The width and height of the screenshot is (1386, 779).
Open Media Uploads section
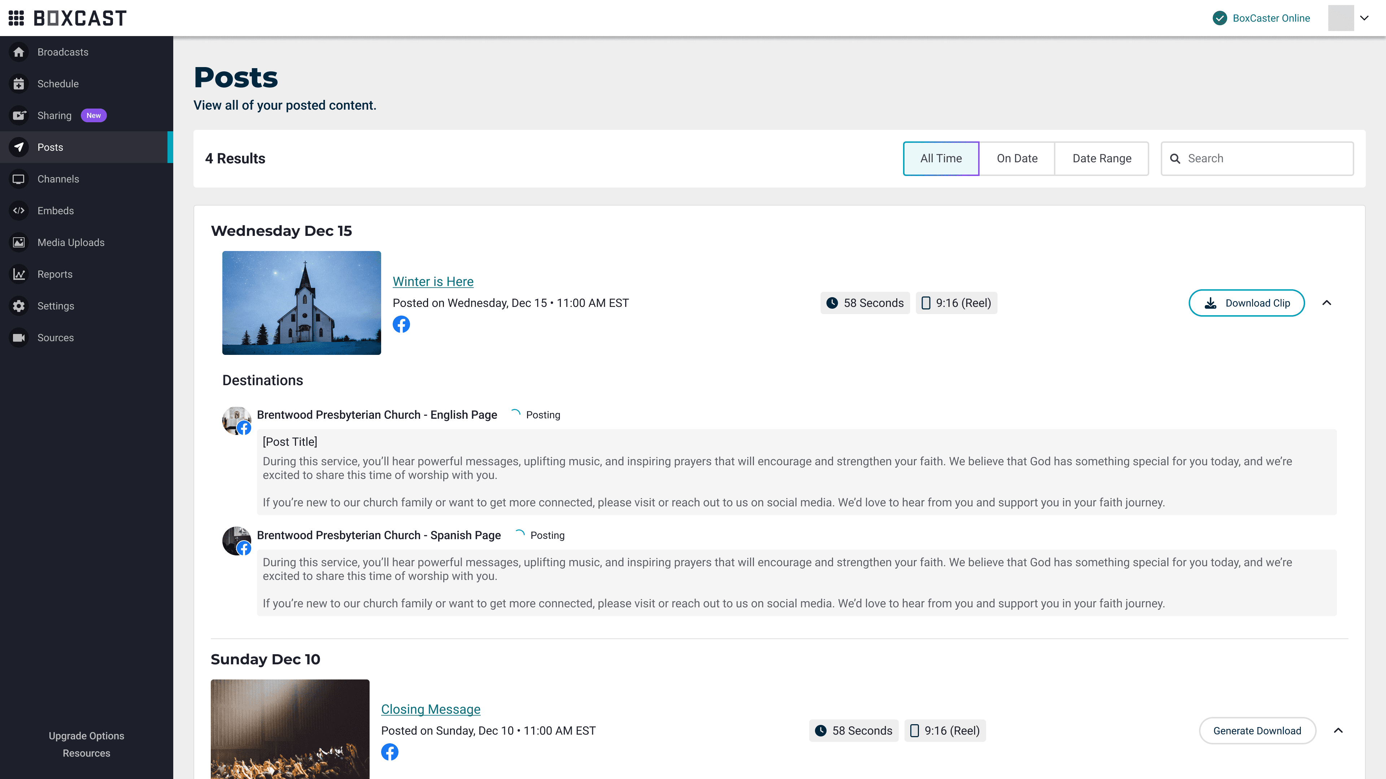[70, 242]
